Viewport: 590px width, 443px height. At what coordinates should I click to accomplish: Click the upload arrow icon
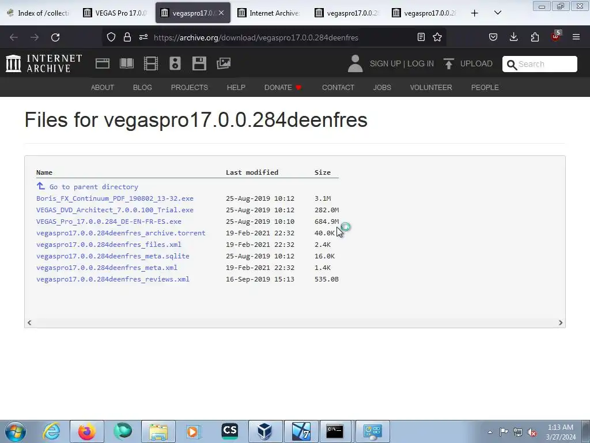click(448, 63)
